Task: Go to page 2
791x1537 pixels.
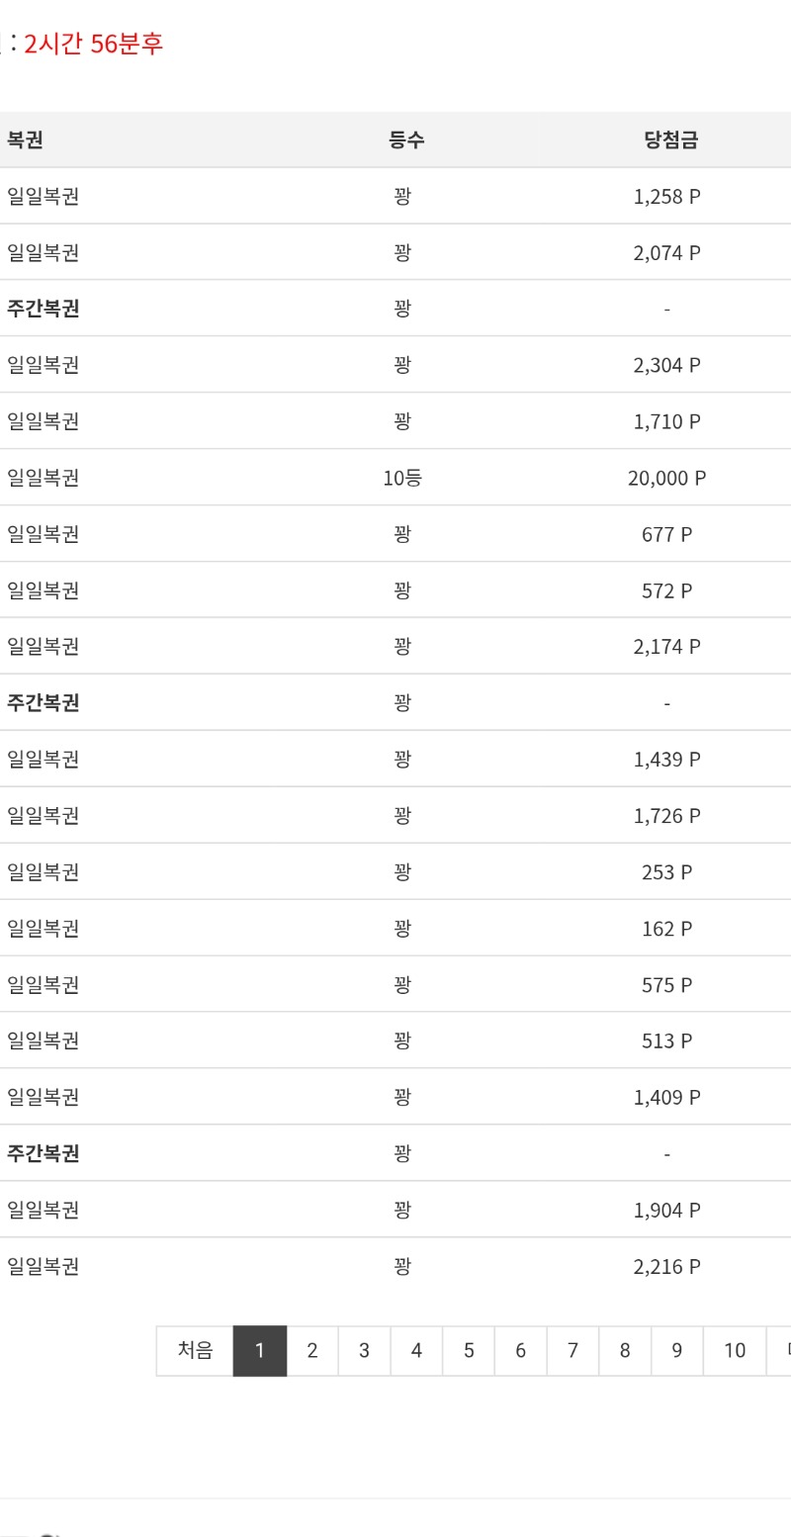Action: coord(312,1351)
